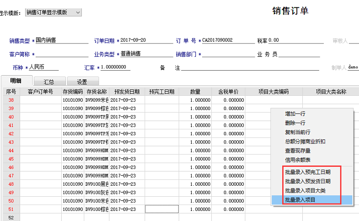Screen dimensions: 359x221
Task: Select 复制当前行 menu entry
Action: pyautogui.click(x=298, y=132)
